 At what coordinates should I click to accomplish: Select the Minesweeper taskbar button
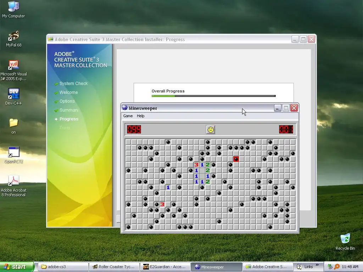point(216,267)
